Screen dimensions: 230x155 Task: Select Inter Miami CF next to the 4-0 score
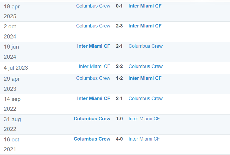click(144, 139)
